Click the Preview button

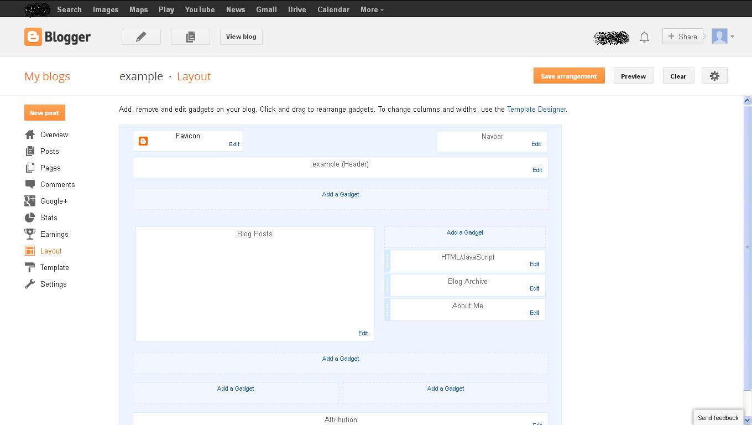tap(634, 76)
